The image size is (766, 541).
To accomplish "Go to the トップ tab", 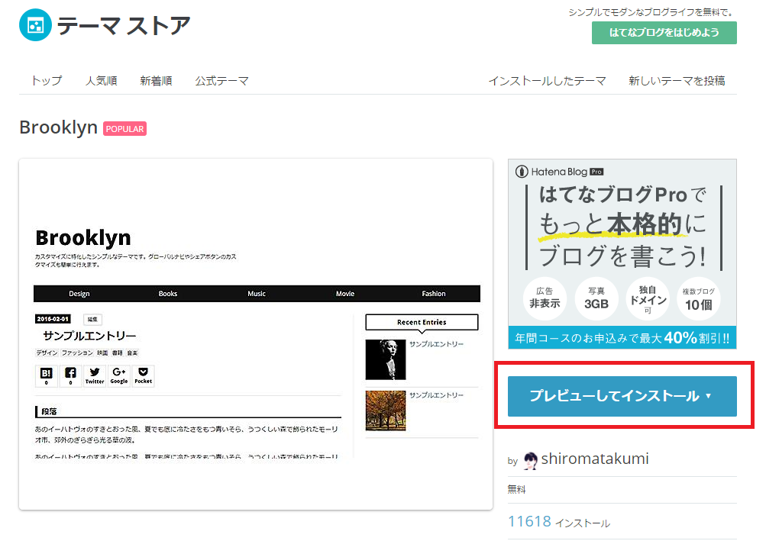I will point(47,81).
